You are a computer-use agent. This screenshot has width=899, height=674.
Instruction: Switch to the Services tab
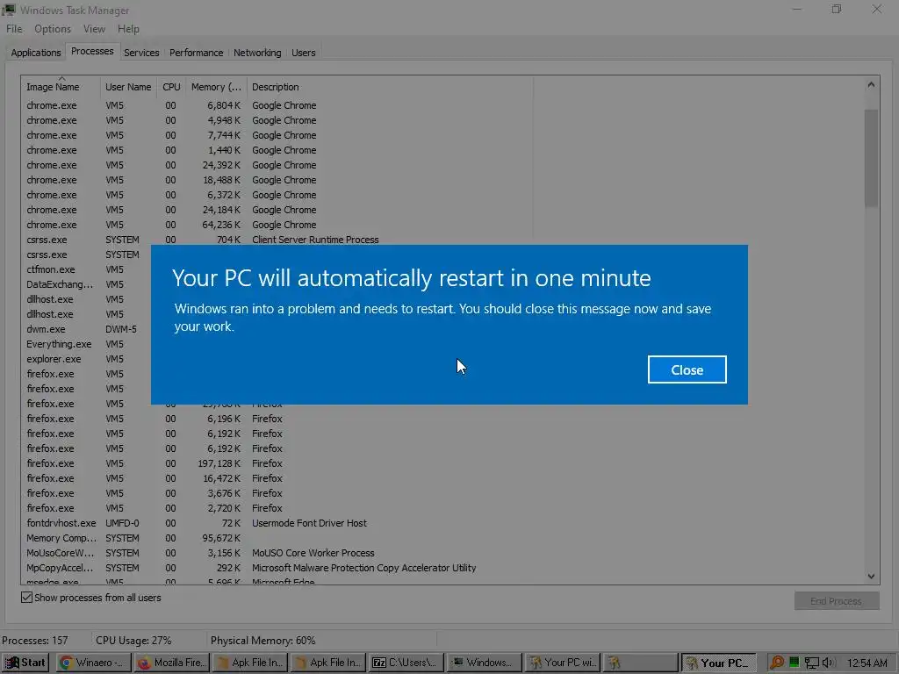pyautogui.click(x=141, y=53)
